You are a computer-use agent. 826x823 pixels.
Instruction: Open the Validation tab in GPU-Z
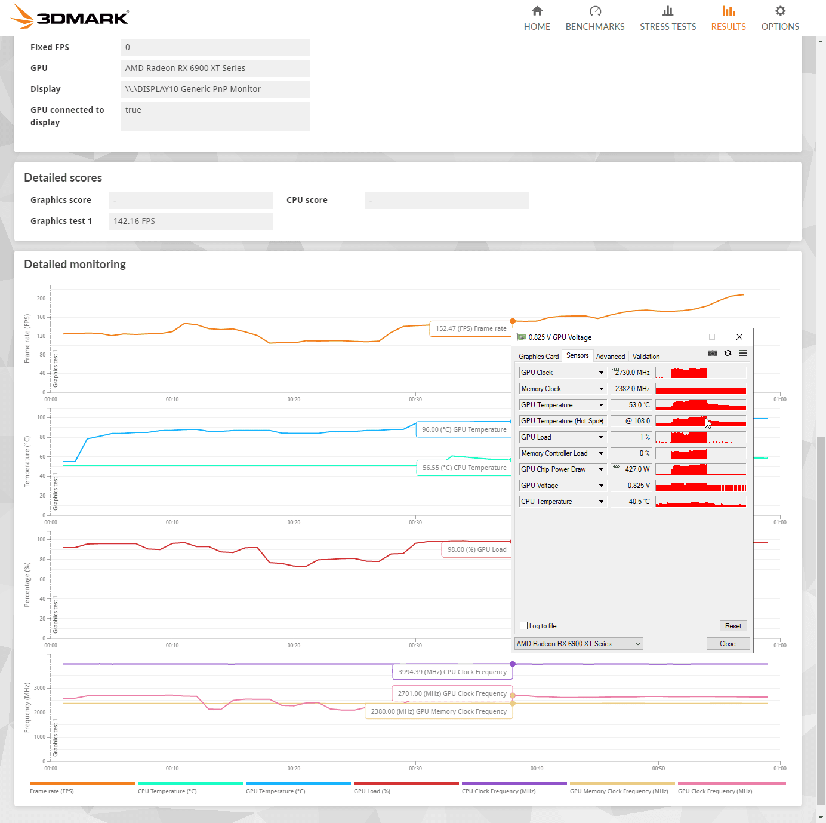point(646,357)
